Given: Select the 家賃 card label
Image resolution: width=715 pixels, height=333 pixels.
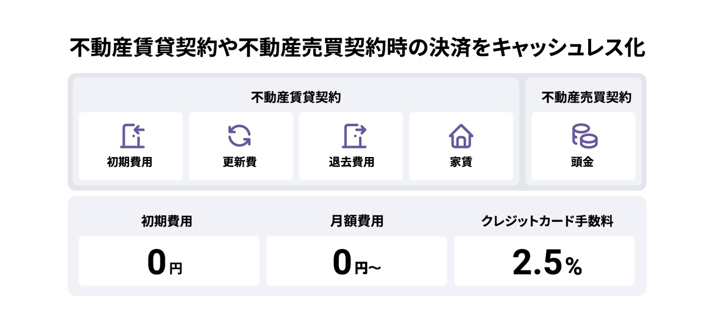Looking at the screenshot, I should coord(461,162).
